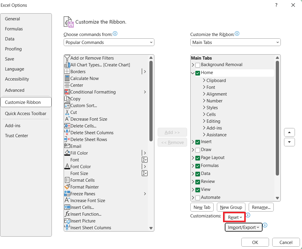Click the Add or Remove Filters funnel icon

click(67, 58)
